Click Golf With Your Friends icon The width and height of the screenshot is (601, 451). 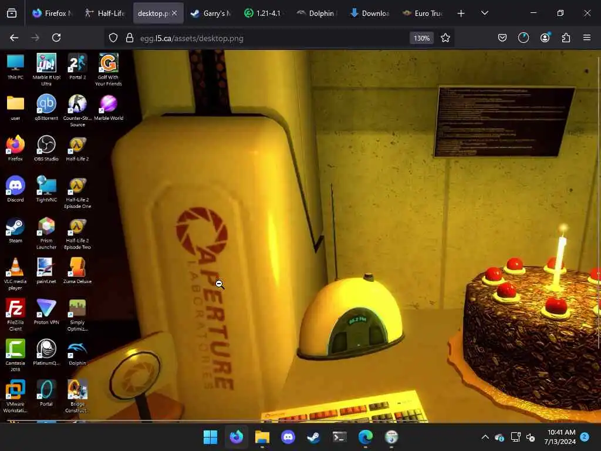click(x=109, y=70)
